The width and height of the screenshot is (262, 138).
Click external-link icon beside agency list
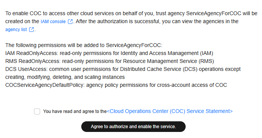tap(31, 30)
